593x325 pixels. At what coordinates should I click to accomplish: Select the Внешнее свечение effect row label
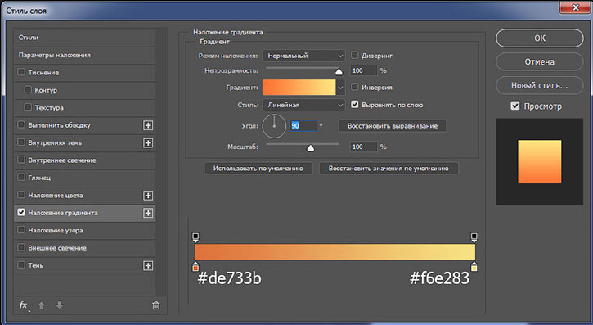pyautogui.click(x=57, y=248)
